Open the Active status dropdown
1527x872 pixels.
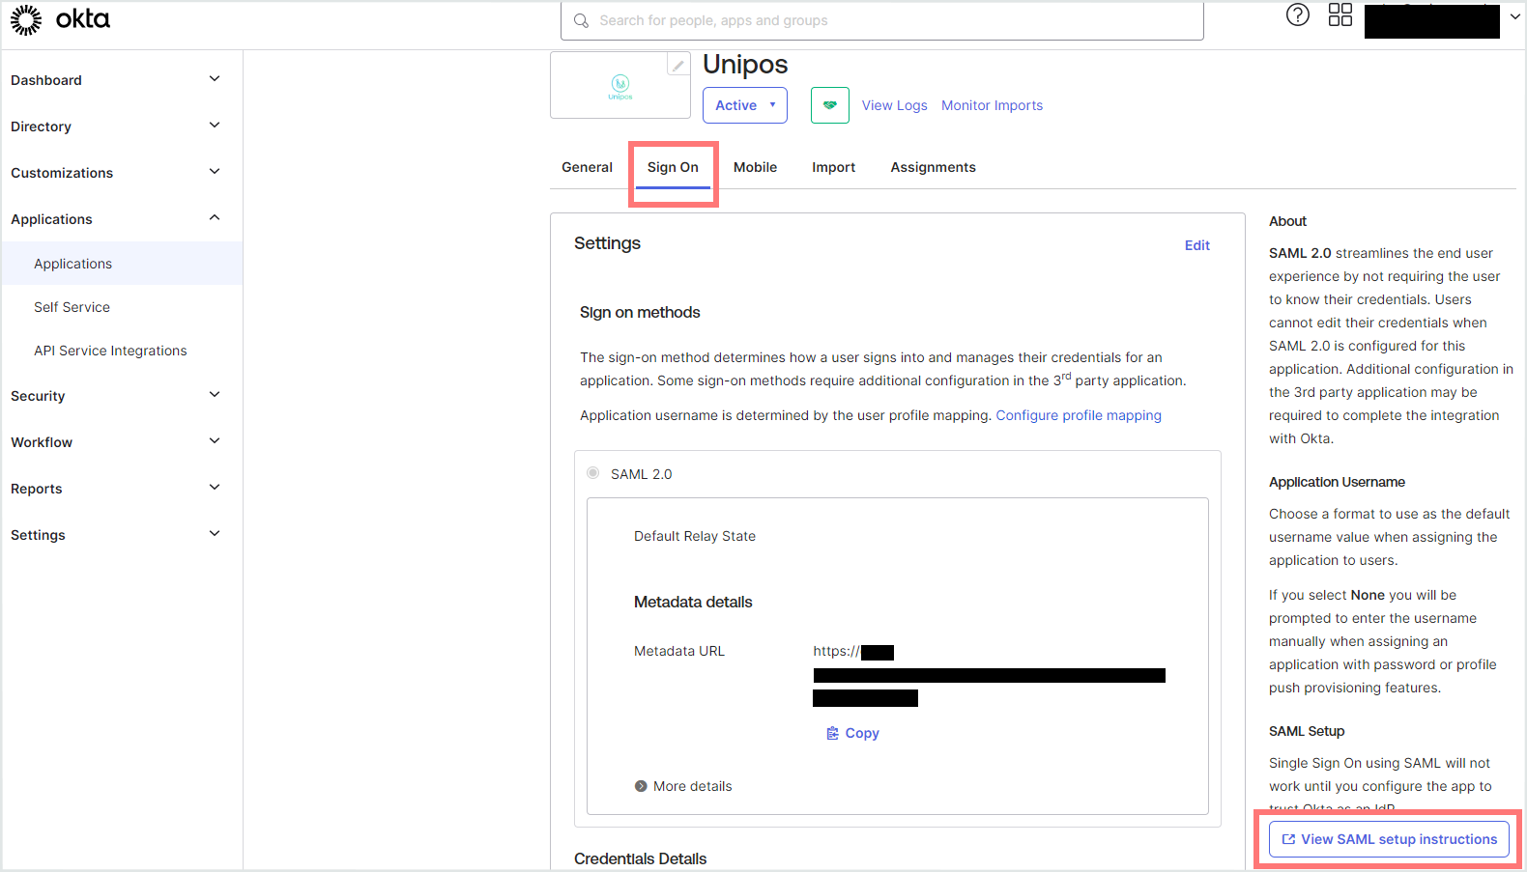(745, 105)
